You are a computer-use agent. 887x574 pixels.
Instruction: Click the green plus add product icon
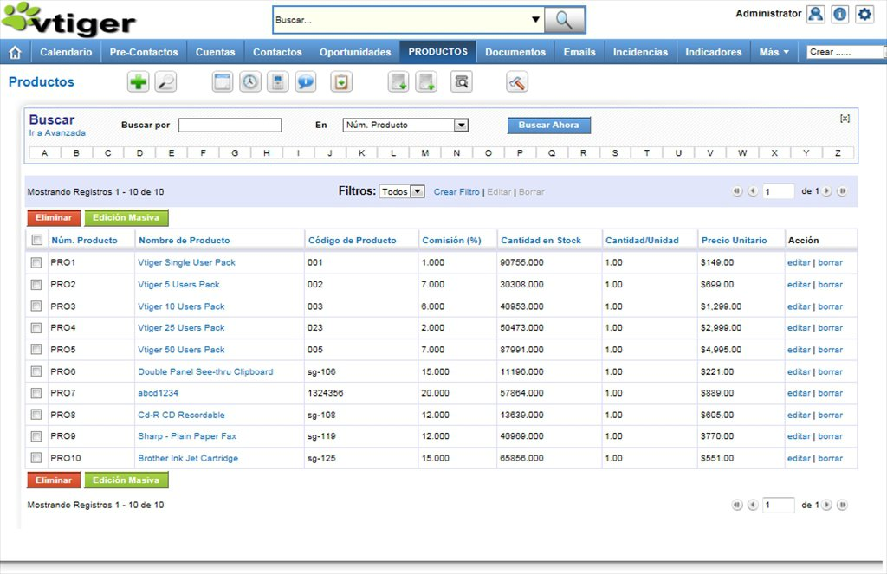tap(138, 82)
